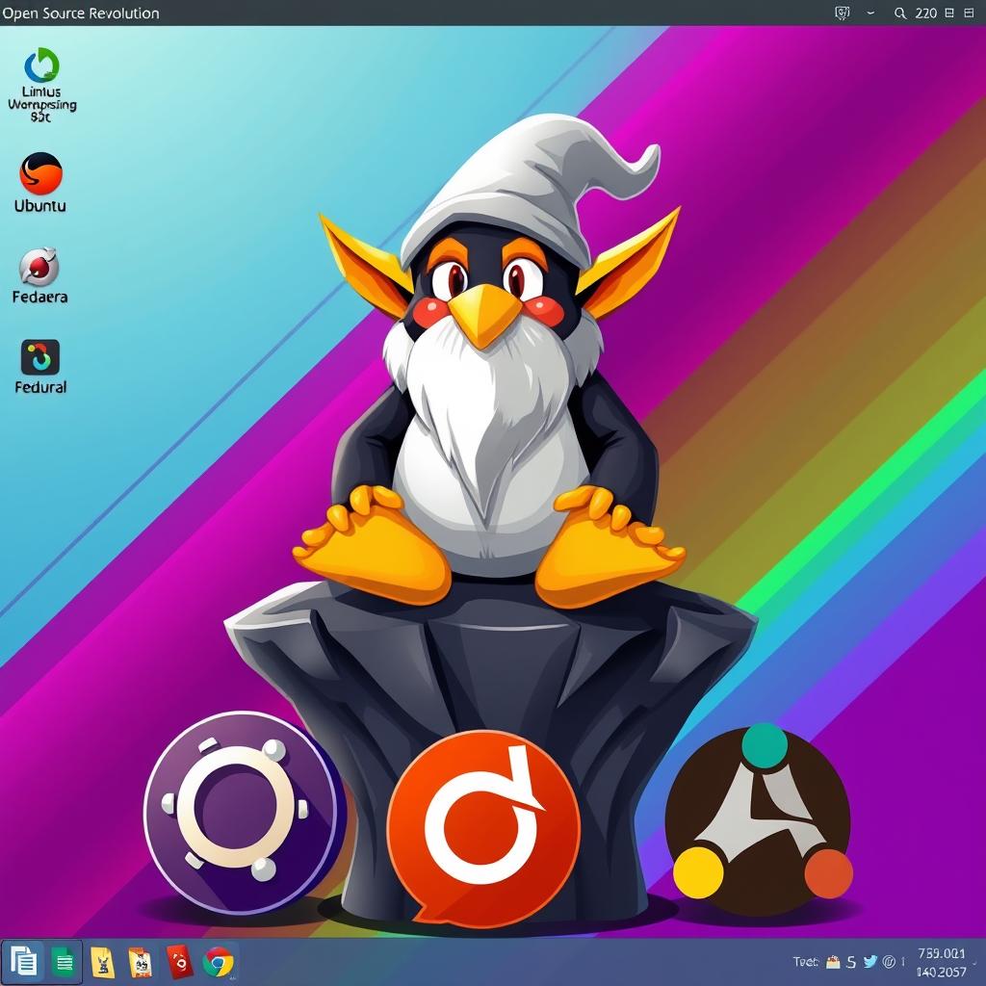Click the Twitter bird tray icon
Screen dimensions: 986x986
[870, 962]
